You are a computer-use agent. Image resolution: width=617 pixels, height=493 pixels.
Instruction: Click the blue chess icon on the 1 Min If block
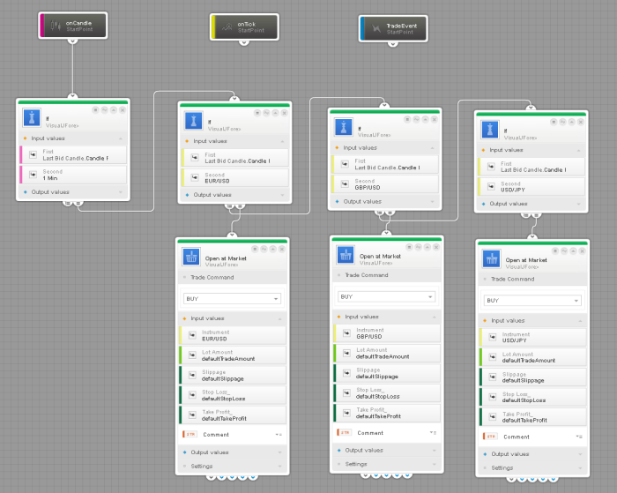click(x=32, y=118)
